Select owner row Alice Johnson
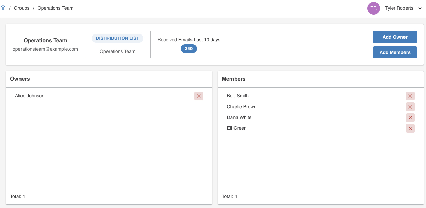Image resolution: width=426 pixels, height=208 pixels. coord(109,96)
